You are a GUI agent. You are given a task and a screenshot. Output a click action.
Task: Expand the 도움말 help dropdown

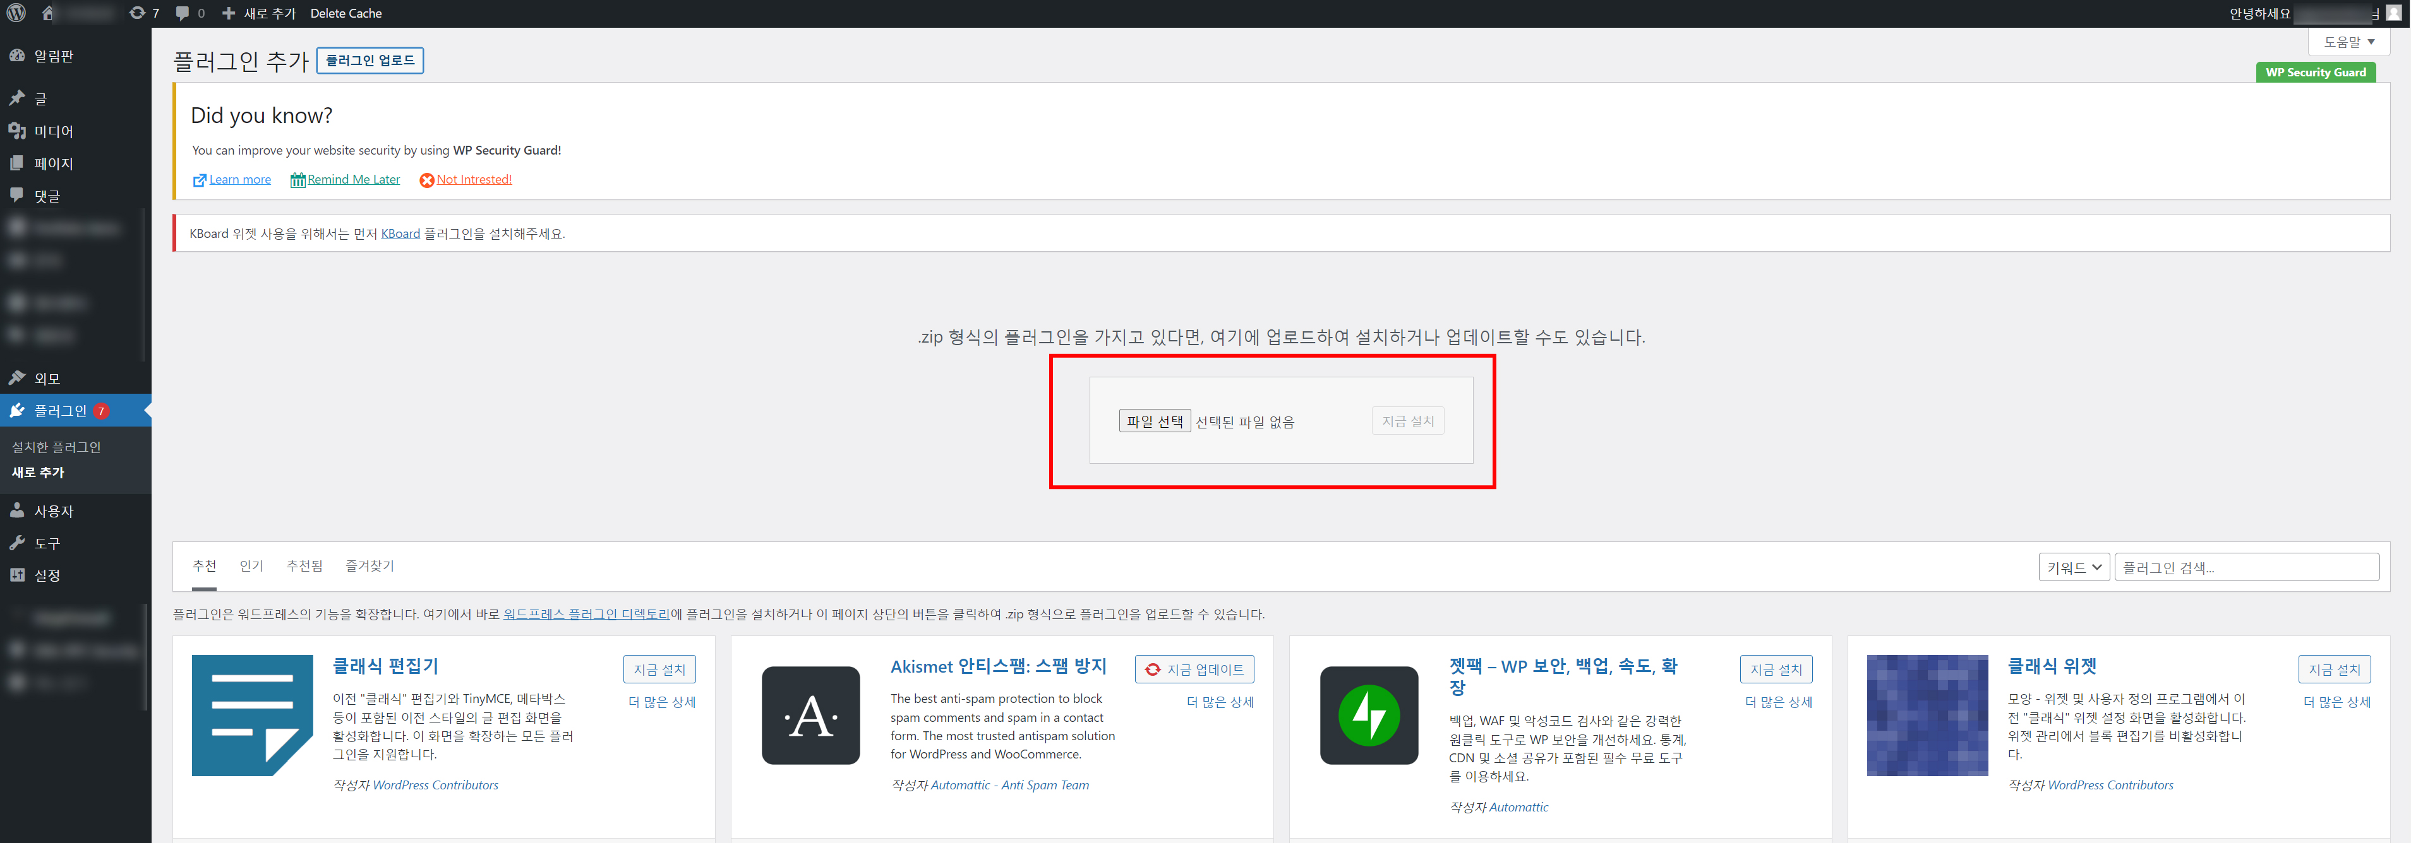(x=2349, y=42)
